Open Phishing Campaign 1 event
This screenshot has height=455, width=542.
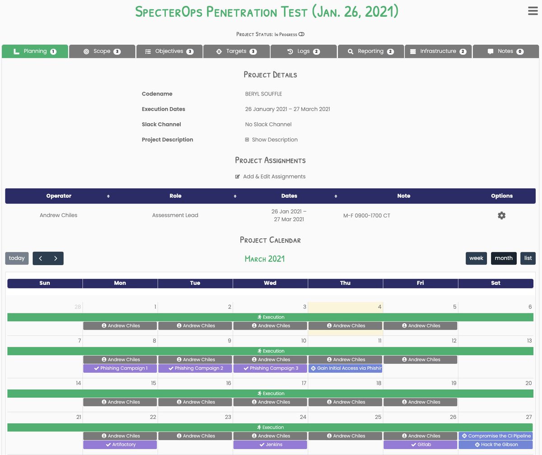120,368
